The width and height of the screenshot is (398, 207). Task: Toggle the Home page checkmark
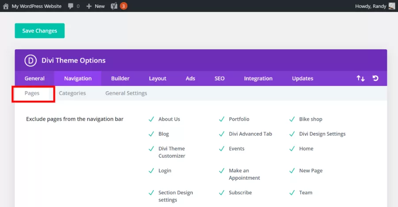[x=292, y=148]
